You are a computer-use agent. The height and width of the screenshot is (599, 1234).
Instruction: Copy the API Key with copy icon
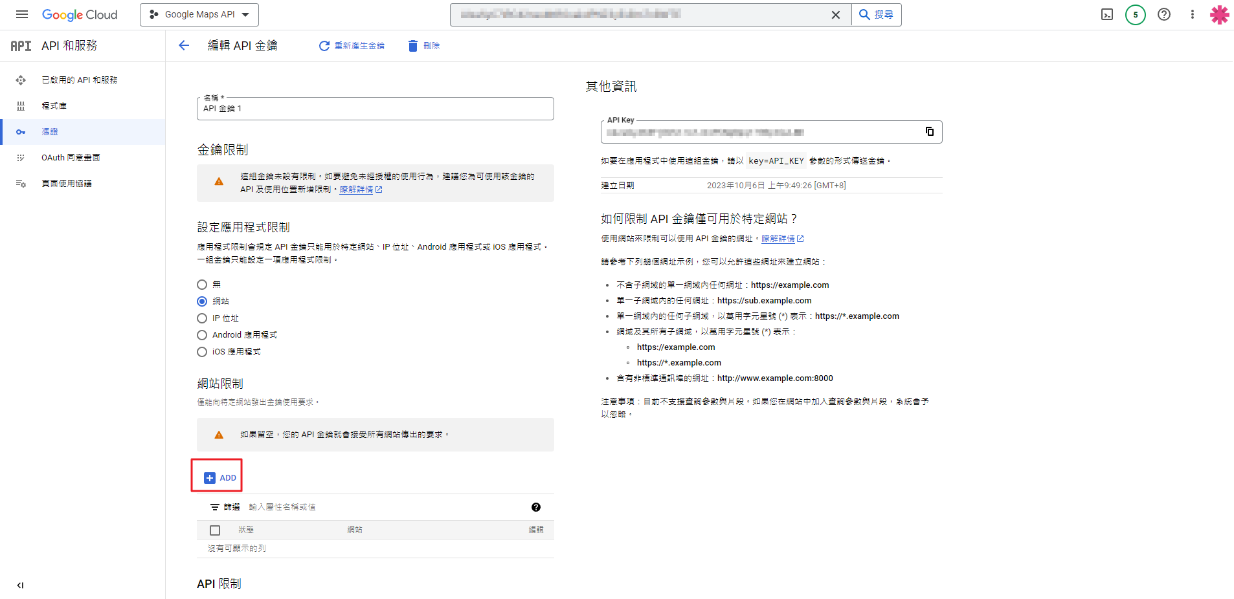[929, 131]
